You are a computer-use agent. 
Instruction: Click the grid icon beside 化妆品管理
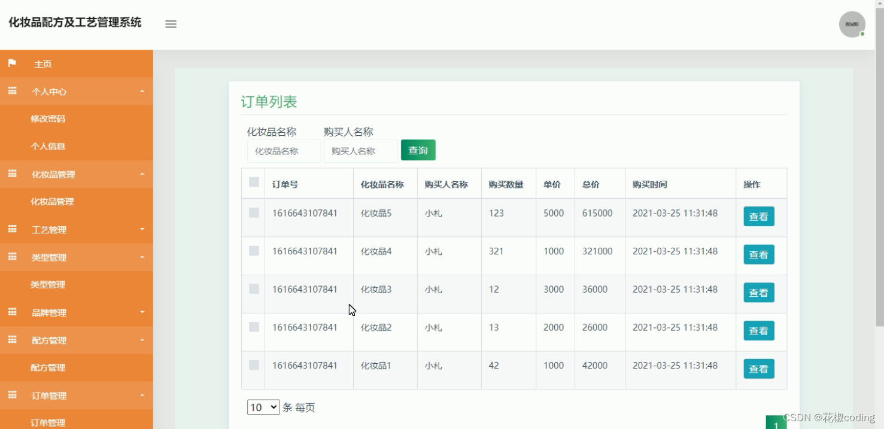pyautogui.click(x=12, y=174)
